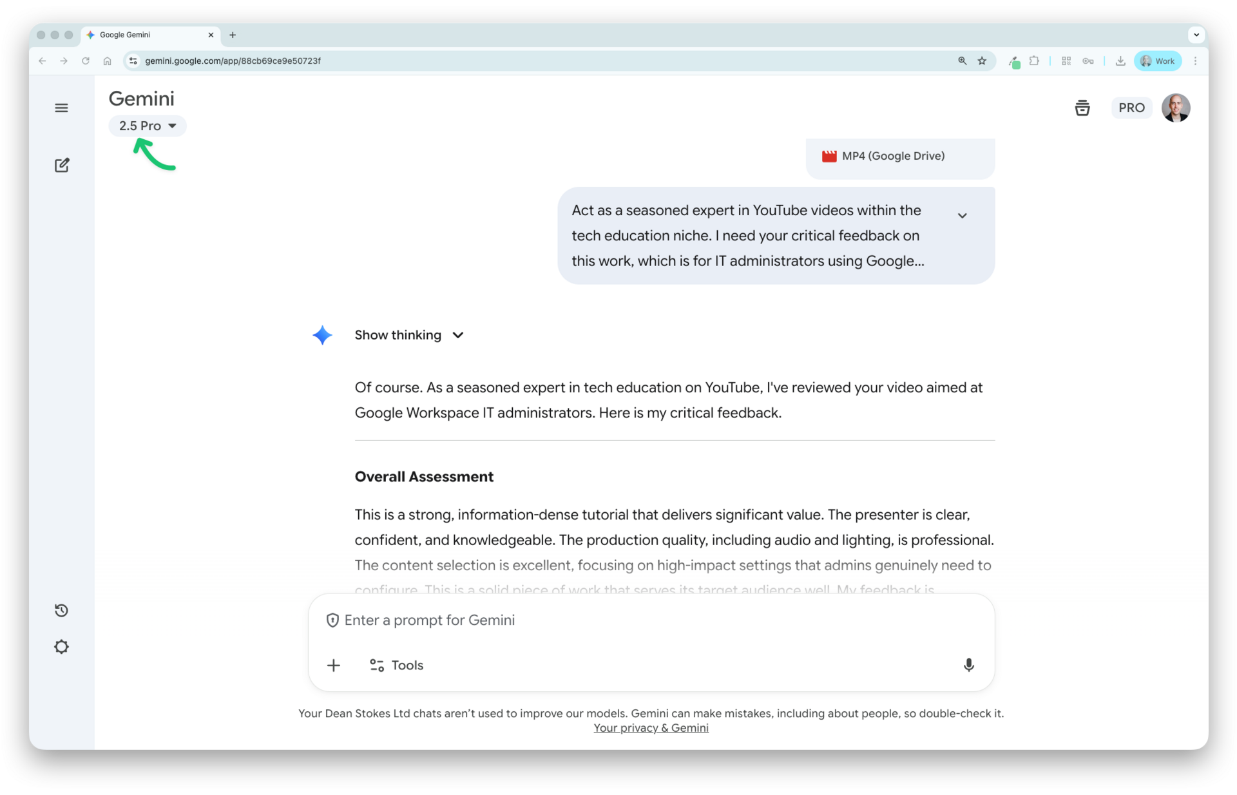The height and width of the screenshot is (795, 1237).
Task: Open the Tools menu in the prompt bar
Action: point(396,665)
